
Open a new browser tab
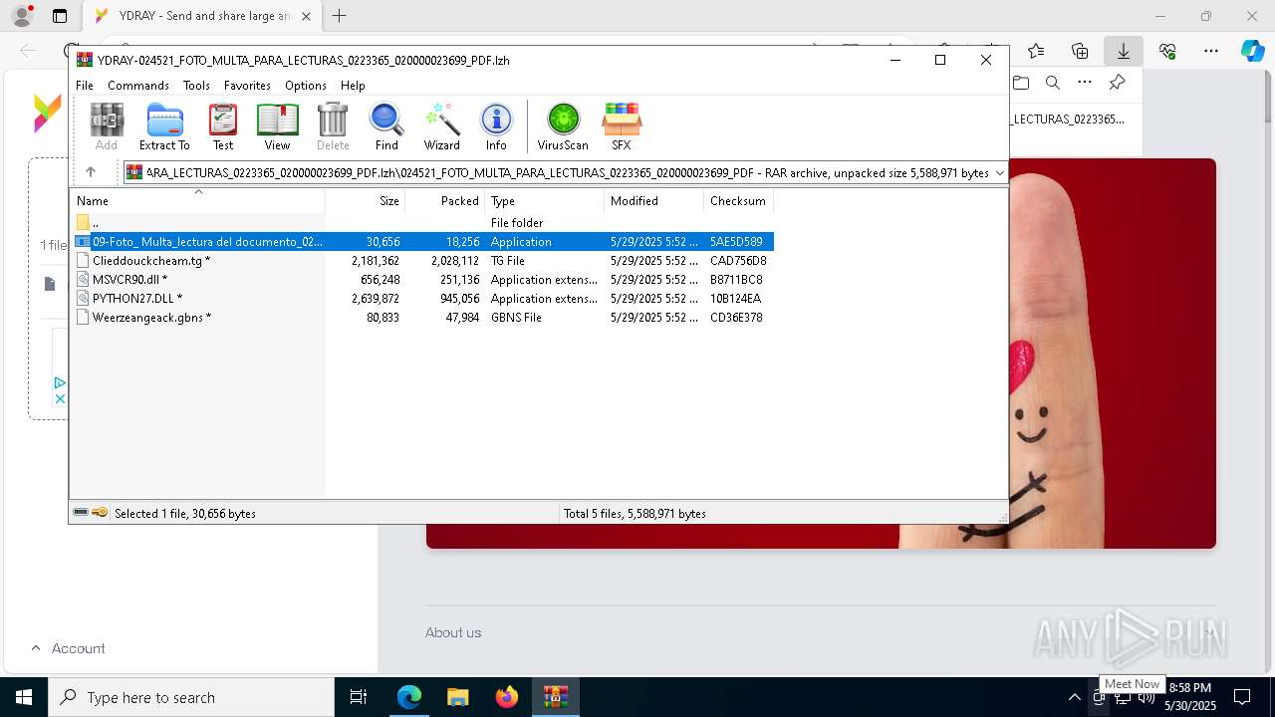340,16
